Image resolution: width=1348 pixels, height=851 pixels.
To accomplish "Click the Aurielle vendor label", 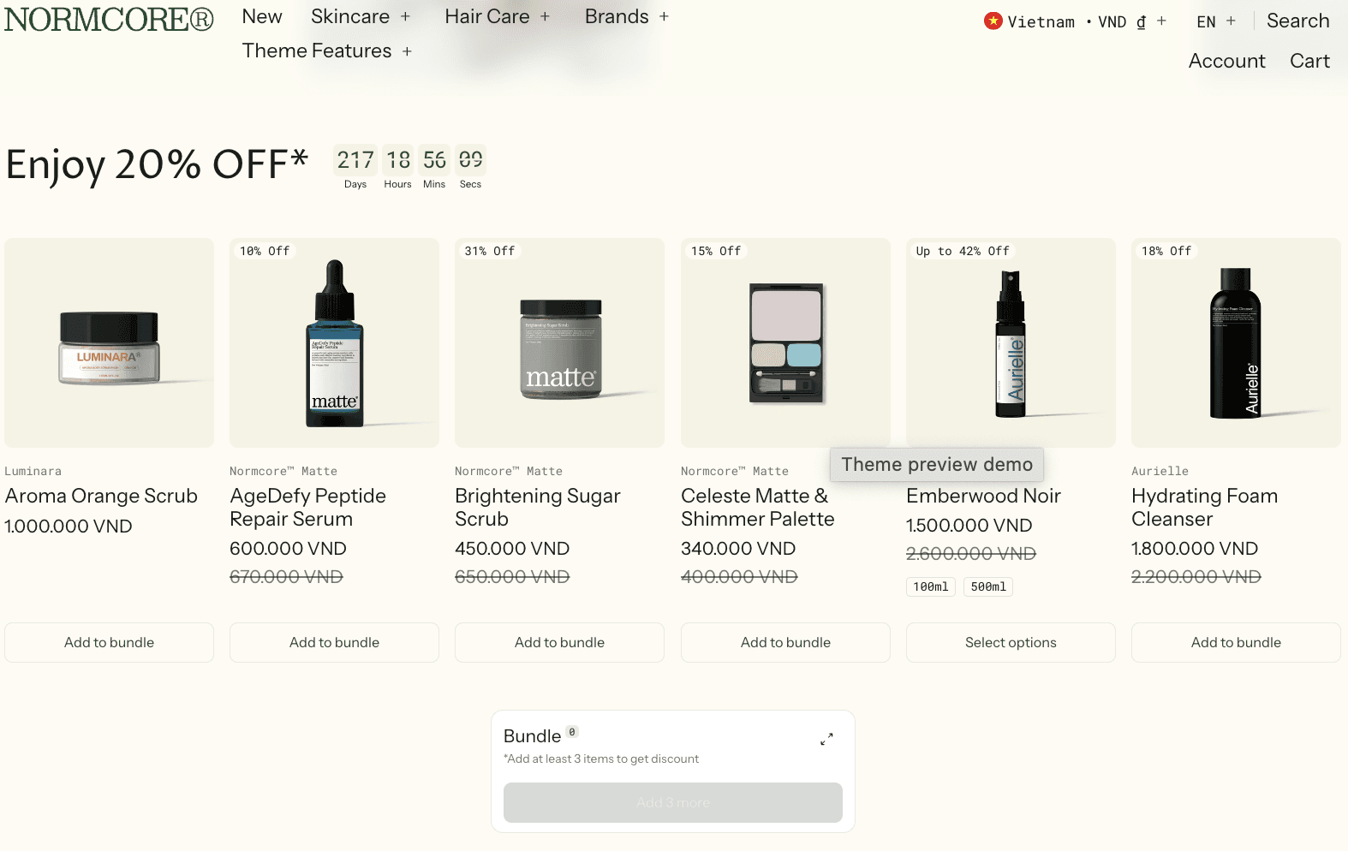I will pos(1160,471).
